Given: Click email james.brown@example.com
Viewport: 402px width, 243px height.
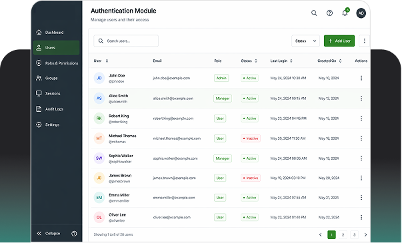Looking at the screenshot, I should 175,178.
